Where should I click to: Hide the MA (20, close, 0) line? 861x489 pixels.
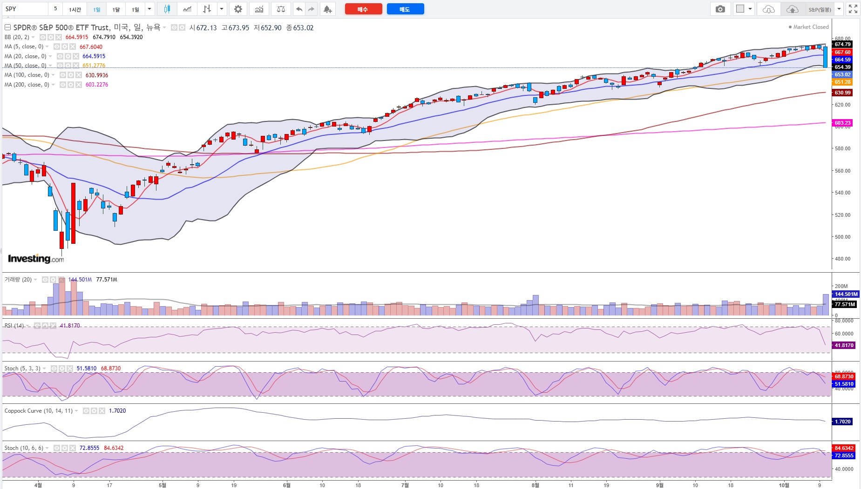[x=60, y=56]
